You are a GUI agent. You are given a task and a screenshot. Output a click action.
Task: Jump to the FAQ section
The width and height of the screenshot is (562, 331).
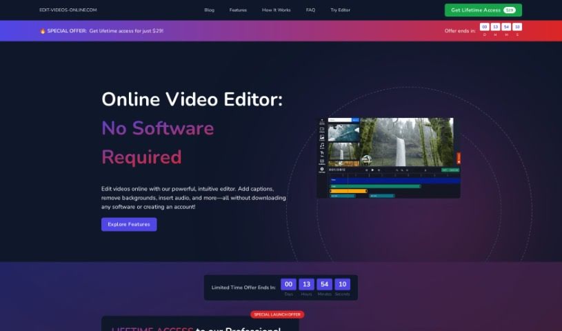(x=310, y=10)
